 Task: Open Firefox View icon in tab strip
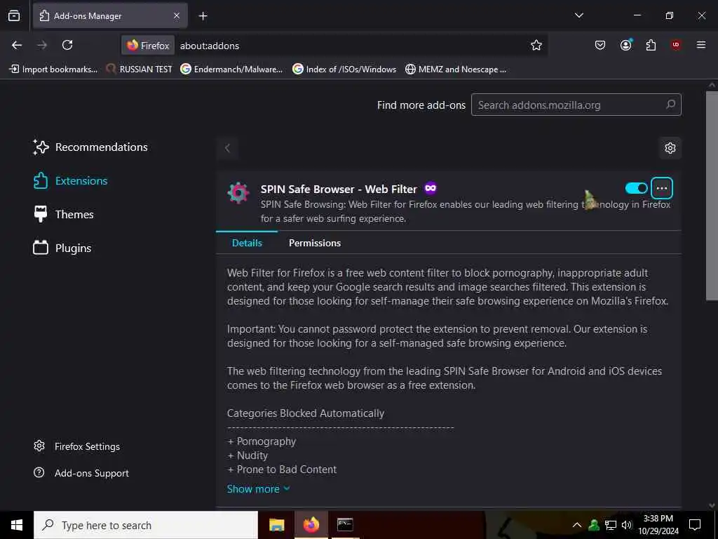click(14, 15)
